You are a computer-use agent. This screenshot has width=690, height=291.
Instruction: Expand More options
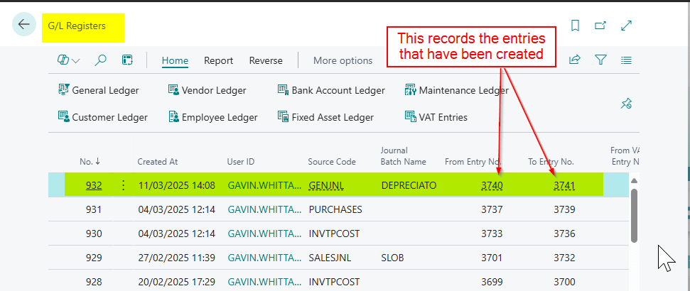343,60
